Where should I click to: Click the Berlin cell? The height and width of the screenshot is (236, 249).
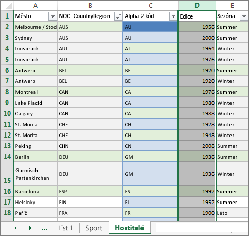coord(35,157)
